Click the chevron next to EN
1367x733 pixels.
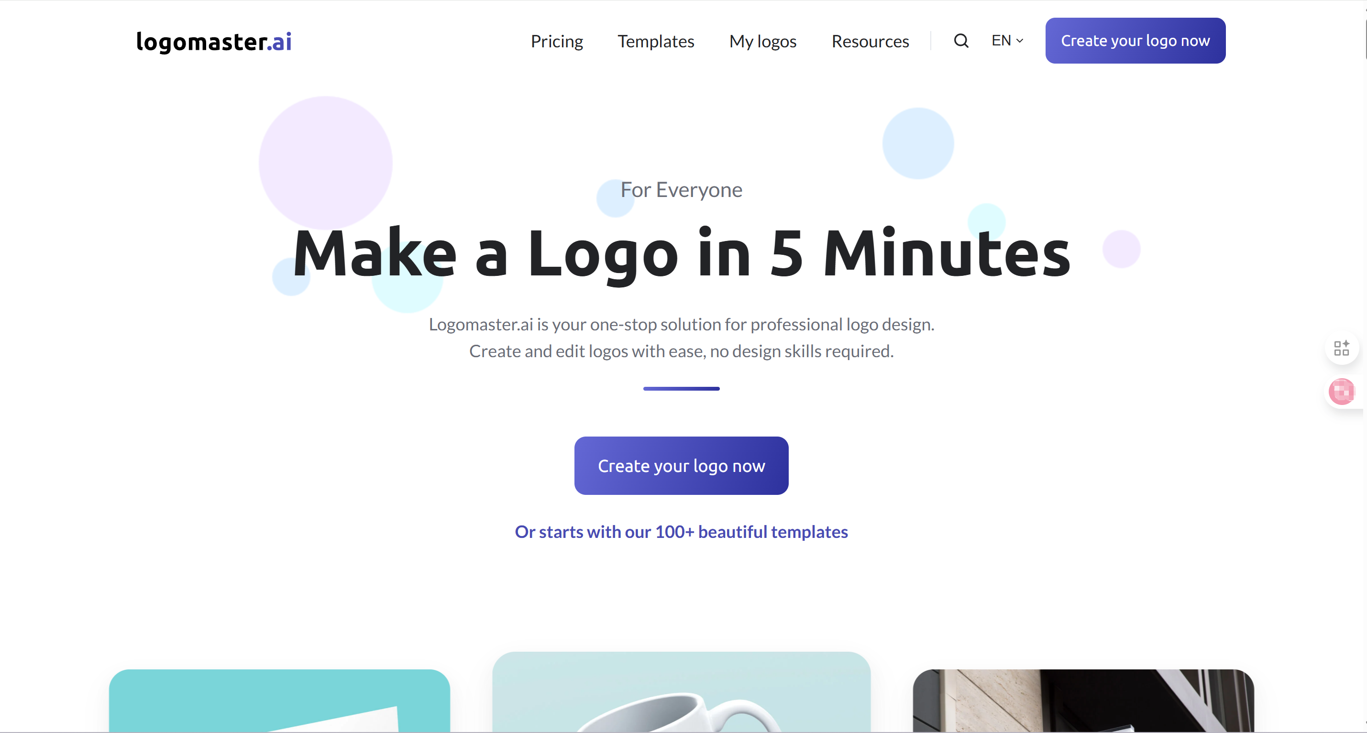pos(1019,41)
